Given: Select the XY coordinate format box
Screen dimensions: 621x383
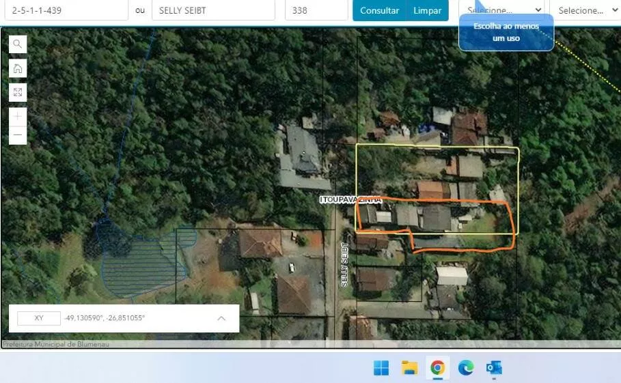Looking at the screenshot, I should pyautogui.click(x=39, y=318).
